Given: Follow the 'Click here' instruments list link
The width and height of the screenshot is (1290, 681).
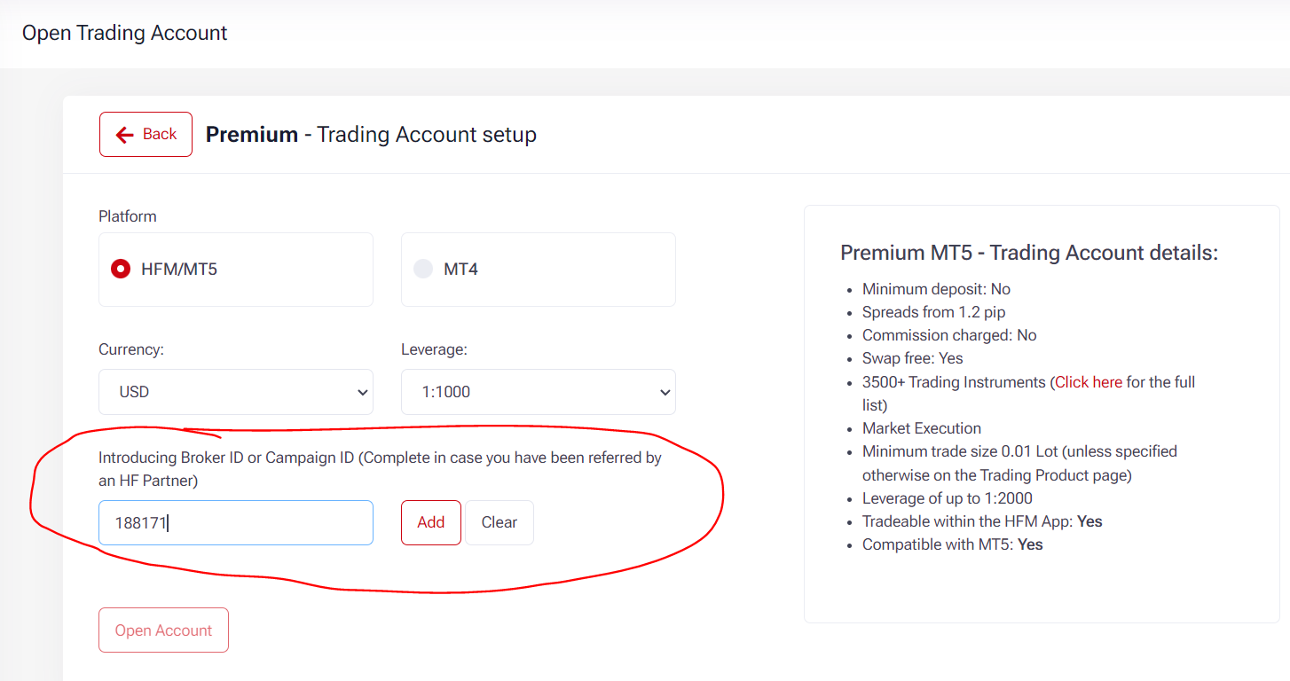Looking at the screenshot, I should (1089, 382).
